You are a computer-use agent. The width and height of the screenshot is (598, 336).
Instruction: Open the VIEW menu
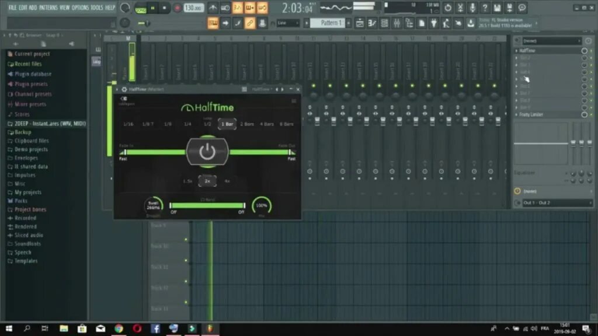64,8
